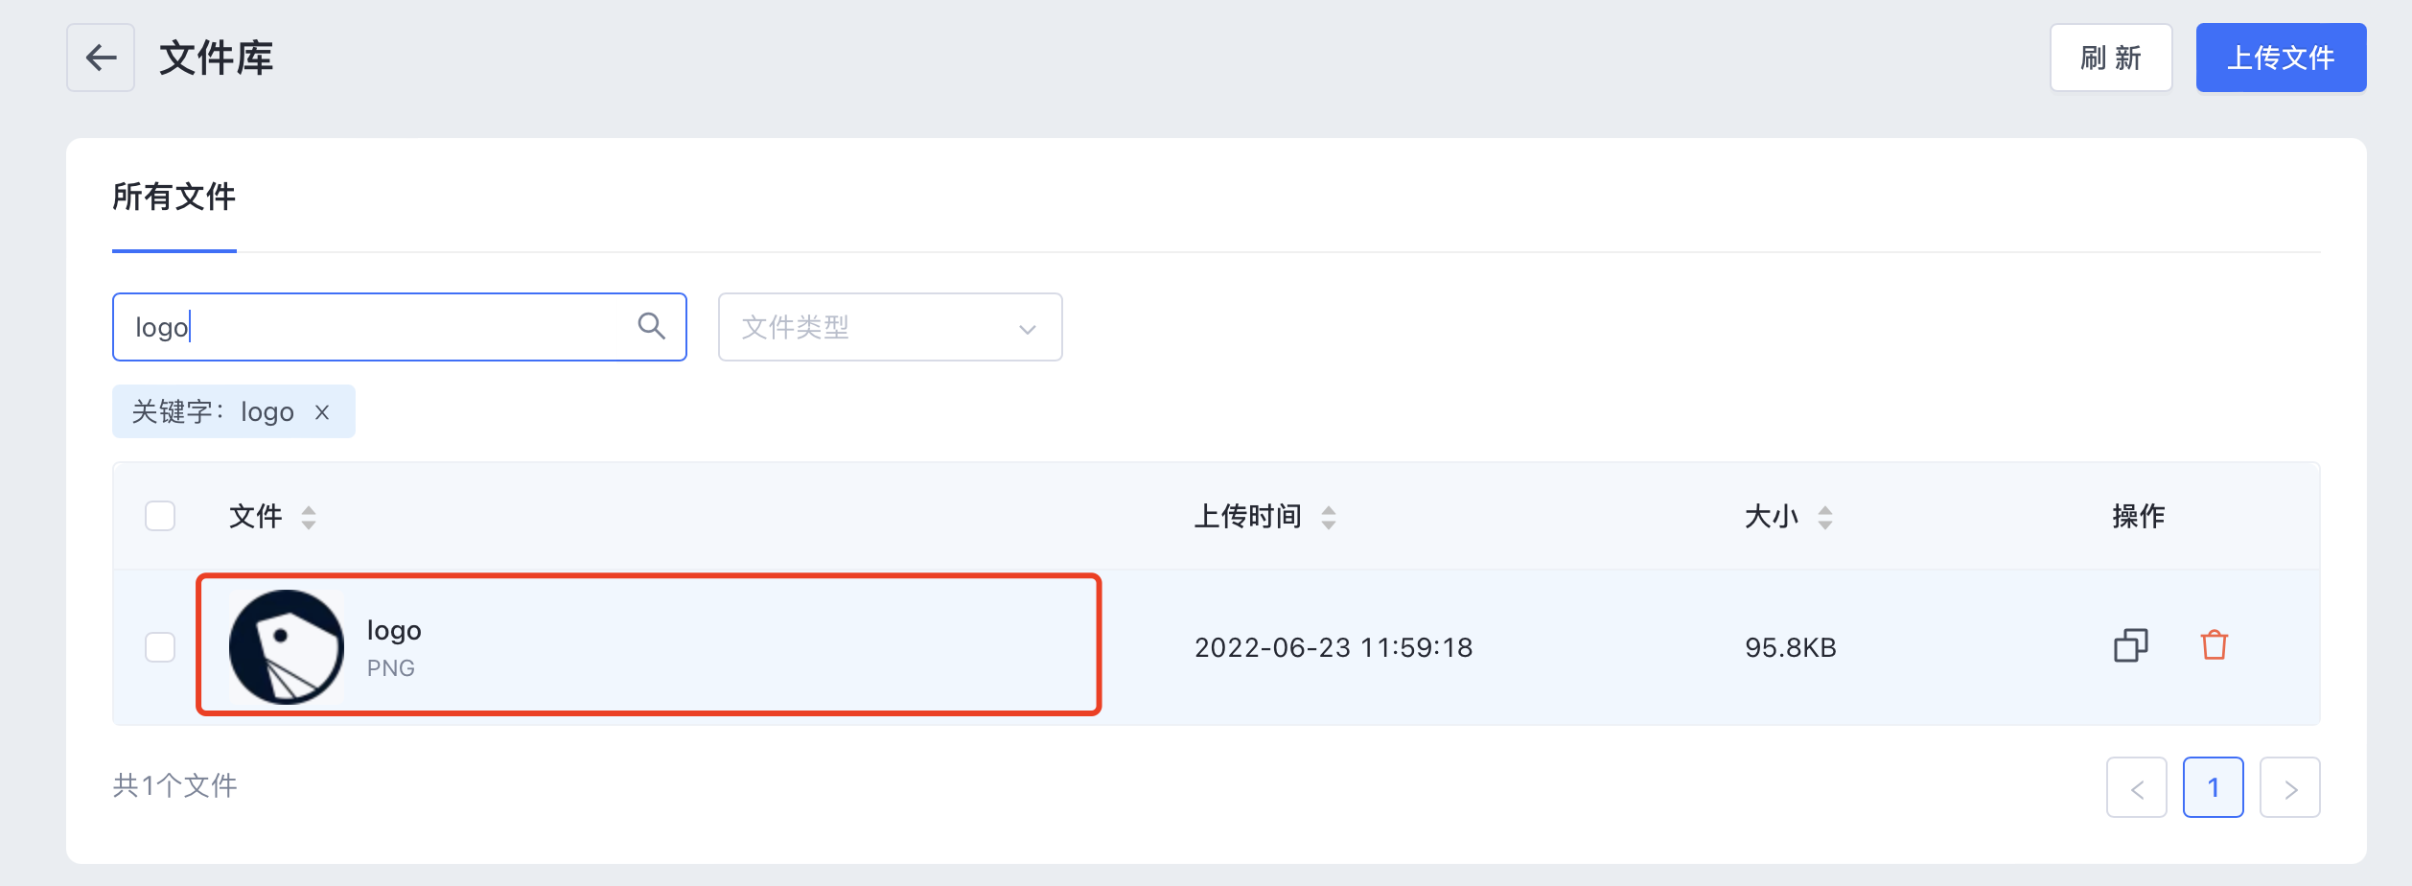The width and height of the screenshot is (2412, 886).
Task: Go back using the arrow button
Action: click(101, 58)
